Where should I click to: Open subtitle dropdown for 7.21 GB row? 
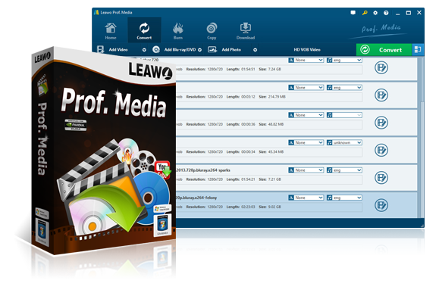(306, 170)
